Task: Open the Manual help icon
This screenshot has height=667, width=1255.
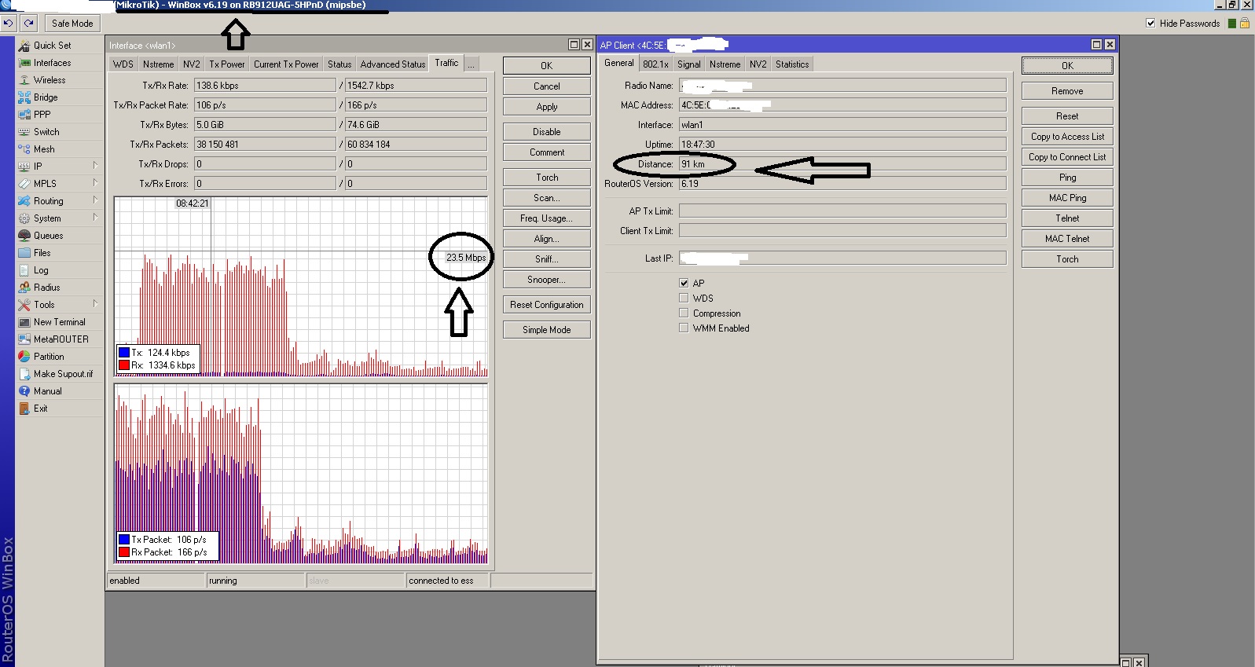Action: [x=24, y=391]
